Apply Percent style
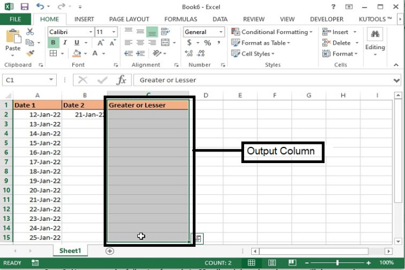Viewport: 405px width, 270px height. point(207,43)
